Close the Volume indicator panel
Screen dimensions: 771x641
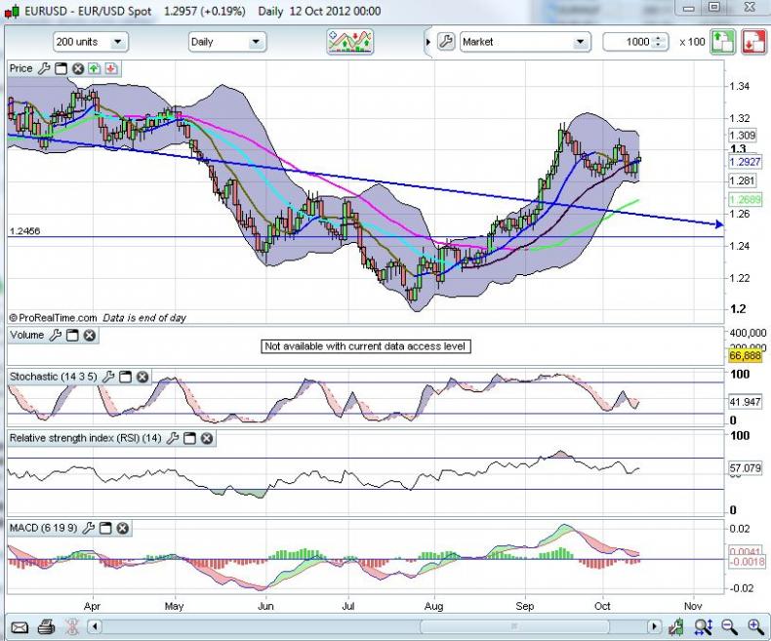[89, 336]
